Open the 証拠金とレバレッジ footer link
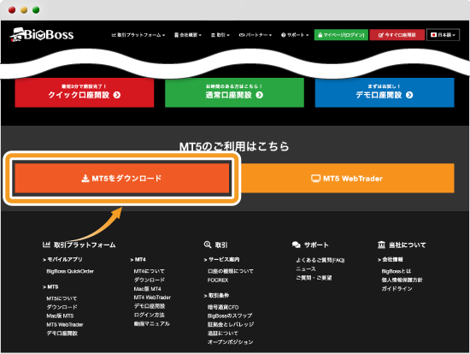The width and height of the screenshot is (470, 354). pos(231,325)
